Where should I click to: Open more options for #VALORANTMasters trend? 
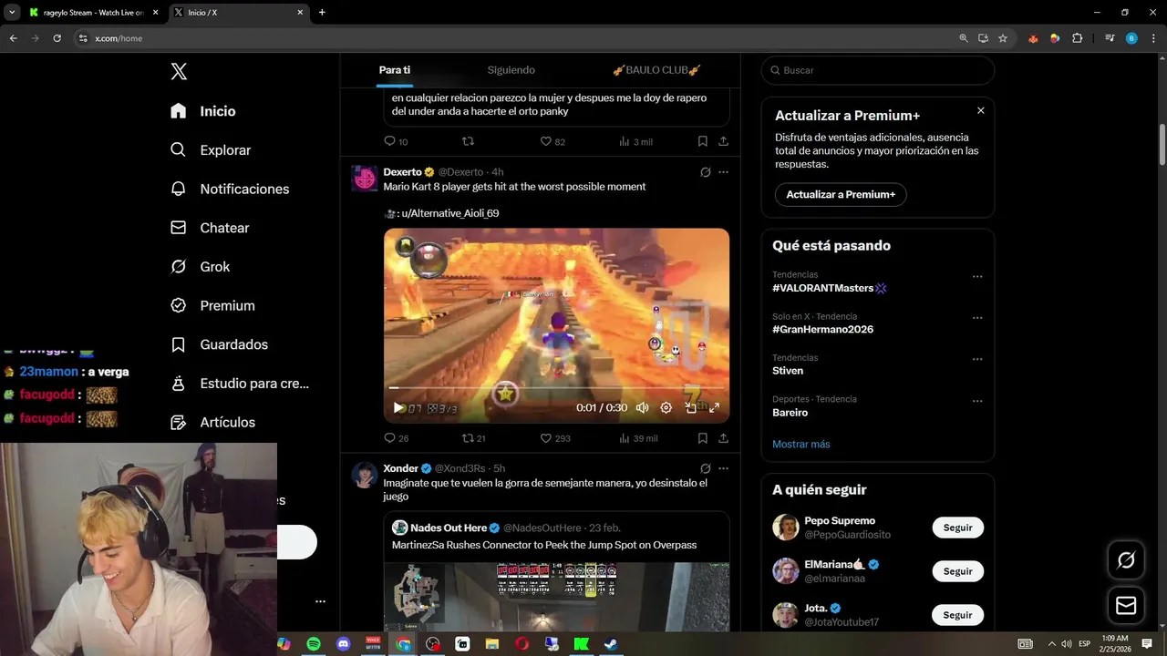(977, 276)
